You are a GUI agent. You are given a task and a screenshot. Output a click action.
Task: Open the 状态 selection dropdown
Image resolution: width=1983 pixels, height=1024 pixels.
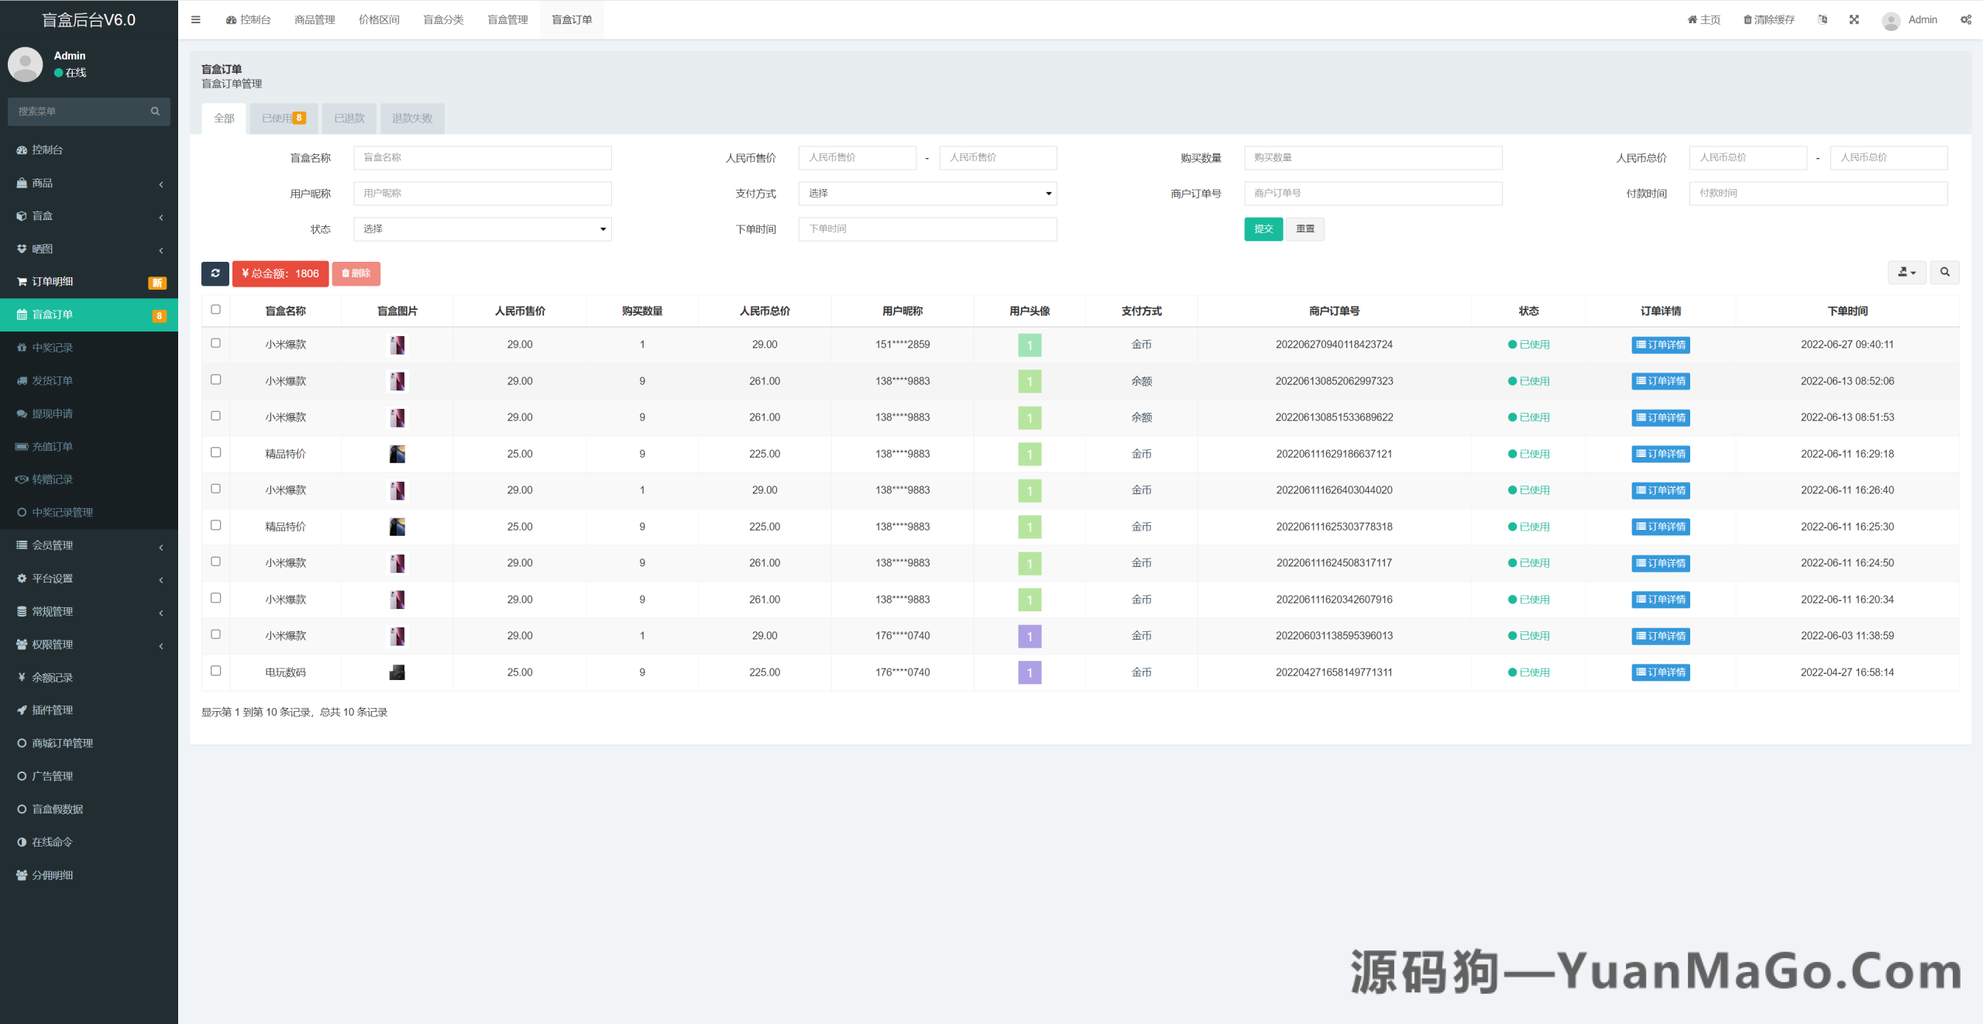pos(482,229)
